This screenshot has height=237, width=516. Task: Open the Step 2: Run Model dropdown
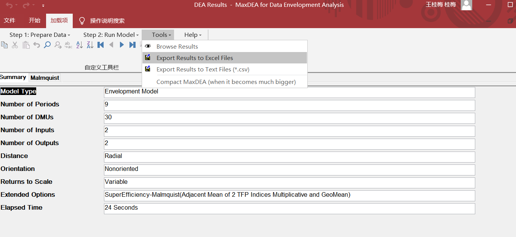pyautogui.click(x=111, y=35)
